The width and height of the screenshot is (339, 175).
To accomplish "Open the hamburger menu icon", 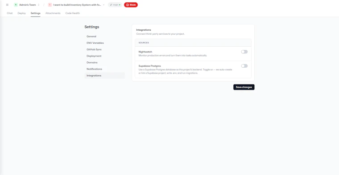I will tap(7, 5).
